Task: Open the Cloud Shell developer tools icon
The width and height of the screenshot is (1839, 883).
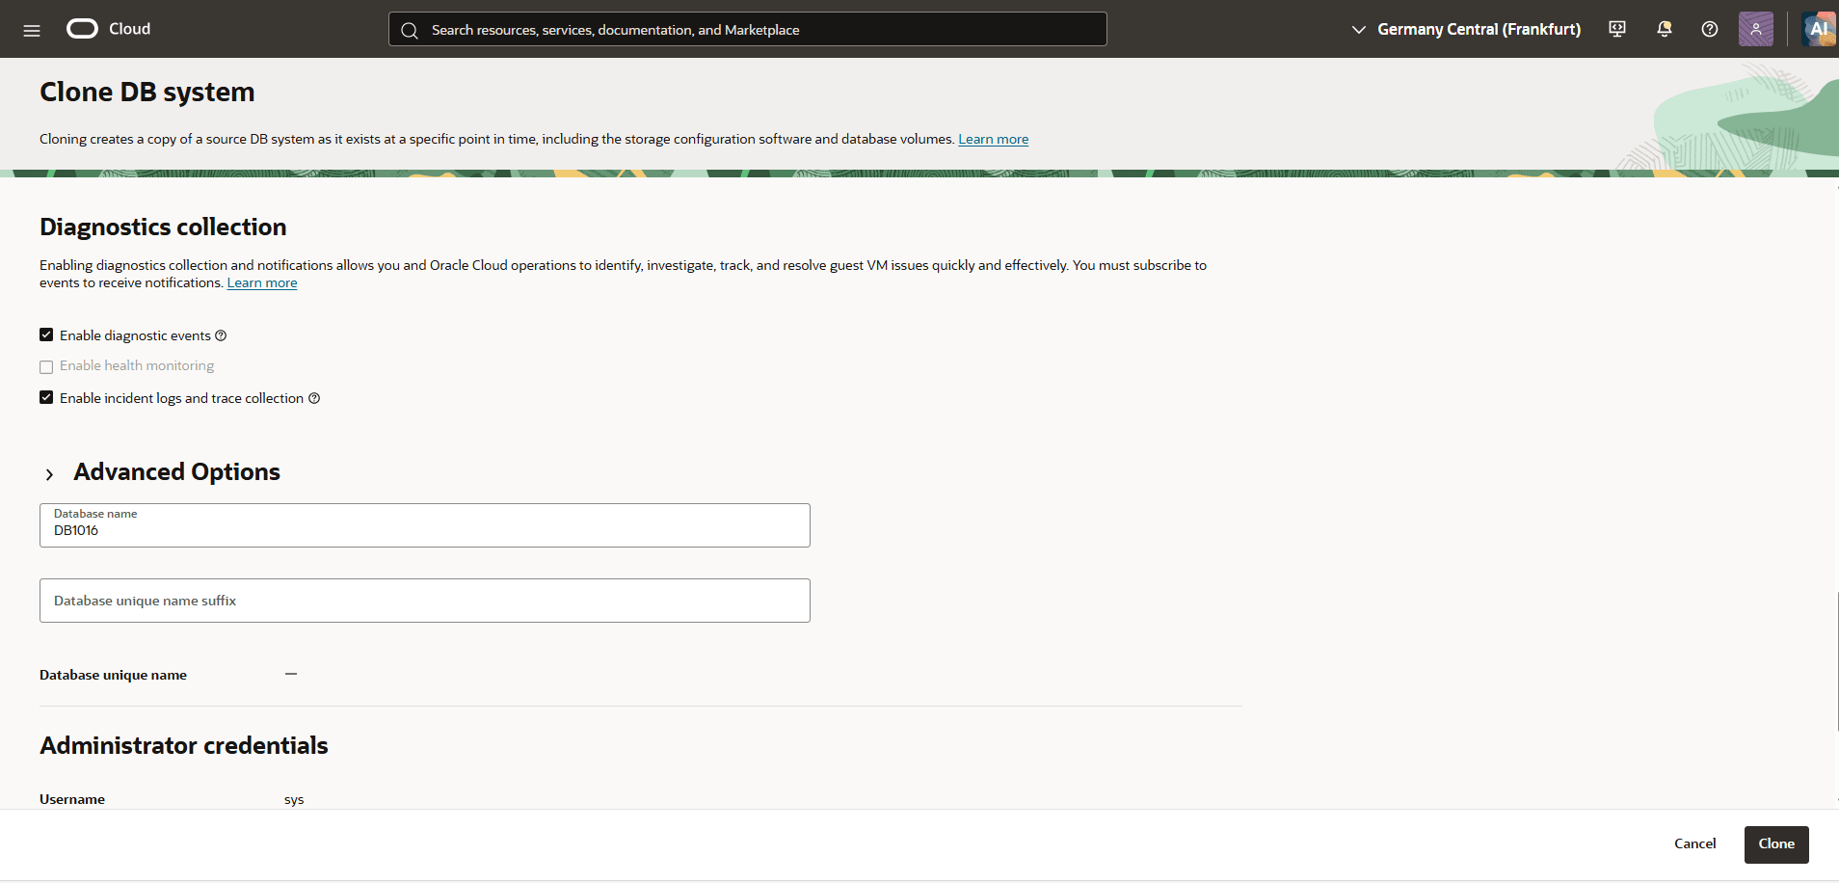Action: pyautogui.click(x=1617, y=29)
